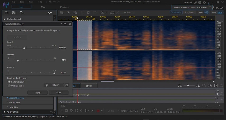226x120 pixels.
Task: Click the loop playback icon in transport
Action: [71, 111]
